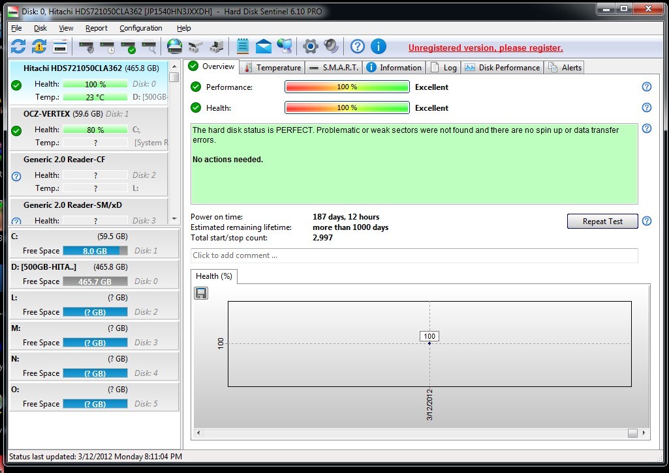
Task: Click the blue info toolbar icon
Action: (x=379, y=46)
